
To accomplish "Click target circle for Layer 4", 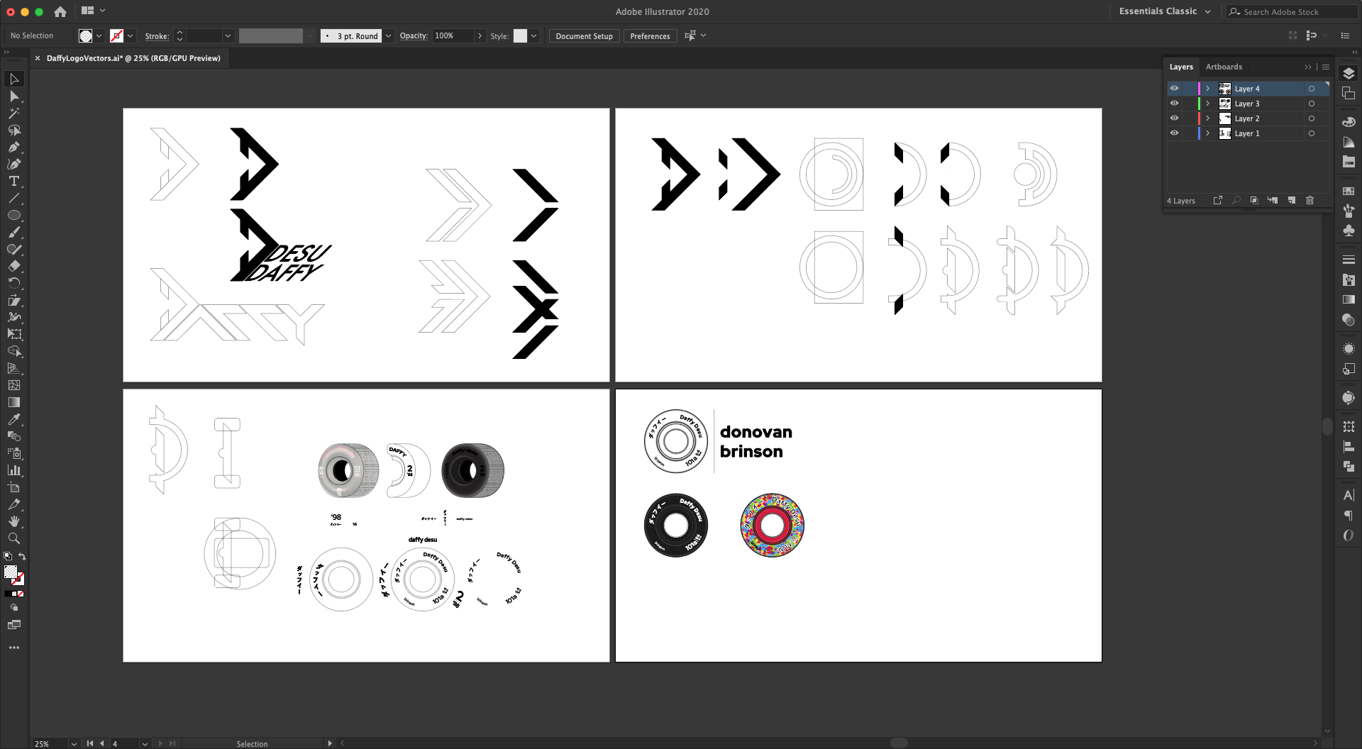I will tap(1312, 89).
